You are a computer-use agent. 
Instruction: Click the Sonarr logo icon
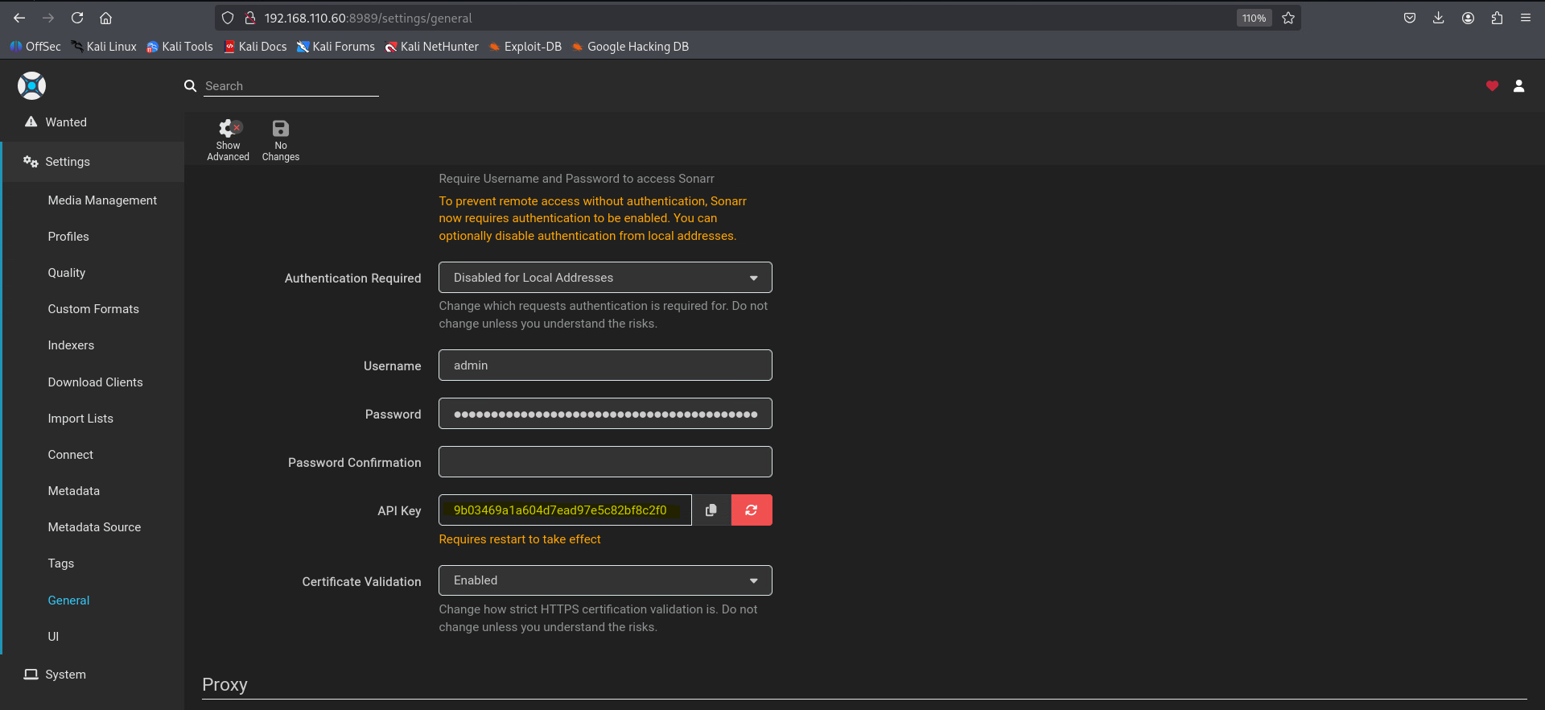tap(32, 85)
